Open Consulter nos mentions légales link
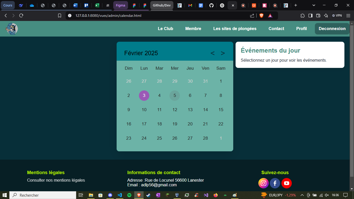The width and height of the screenshot is (354, 199). [56, 180]
